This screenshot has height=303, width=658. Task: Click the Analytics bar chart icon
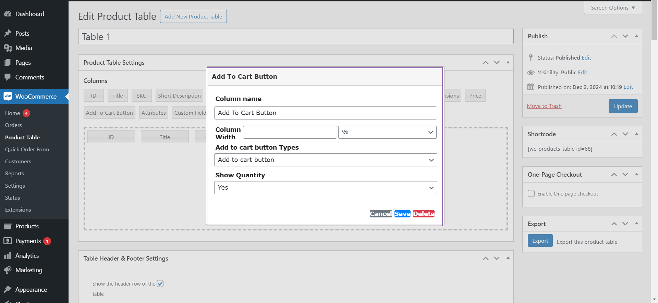tap(8, 256)
